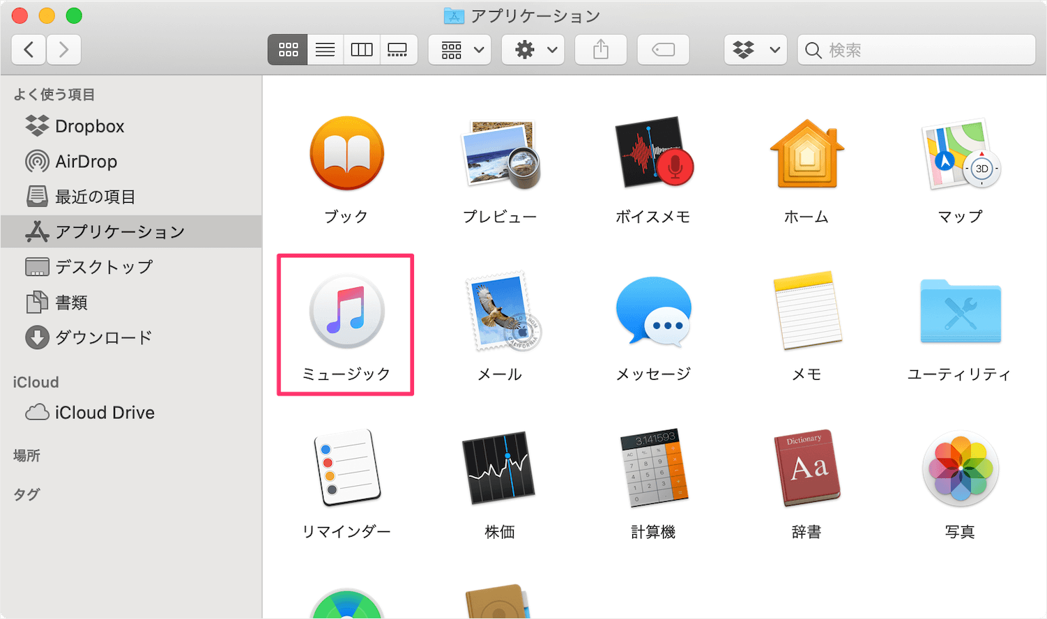
Task: Launch ボイスメモ (Voice Memos)
Action: pyautogui.click(x=652, y=154)
